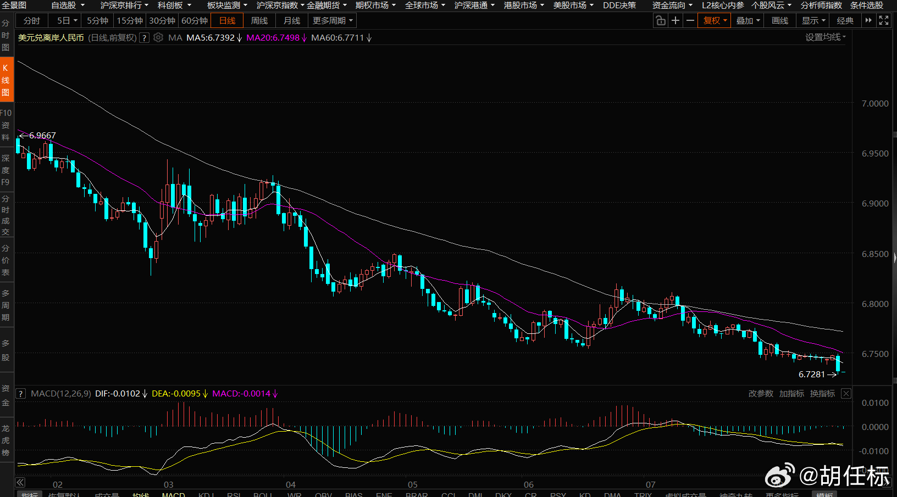The height and width of the screenshot is (497, 897).
Task: Open the 显示 display dropdown
Action: (813, 21)
